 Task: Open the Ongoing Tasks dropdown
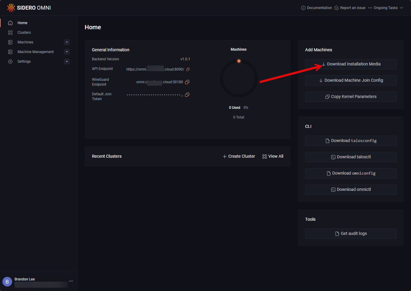386,8
